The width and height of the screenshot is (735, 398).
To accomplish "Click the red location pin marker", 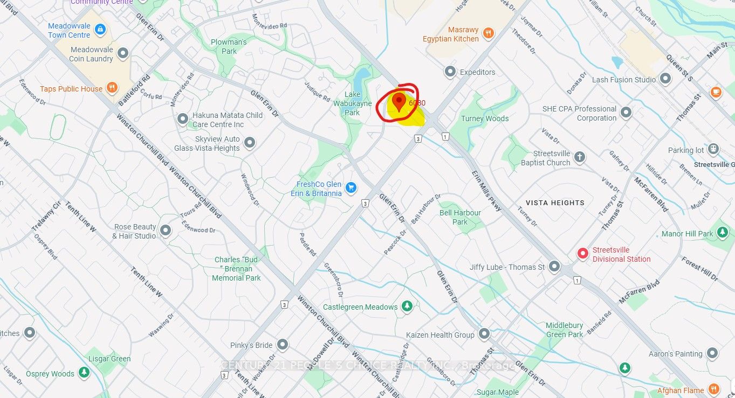I will 399,102.
